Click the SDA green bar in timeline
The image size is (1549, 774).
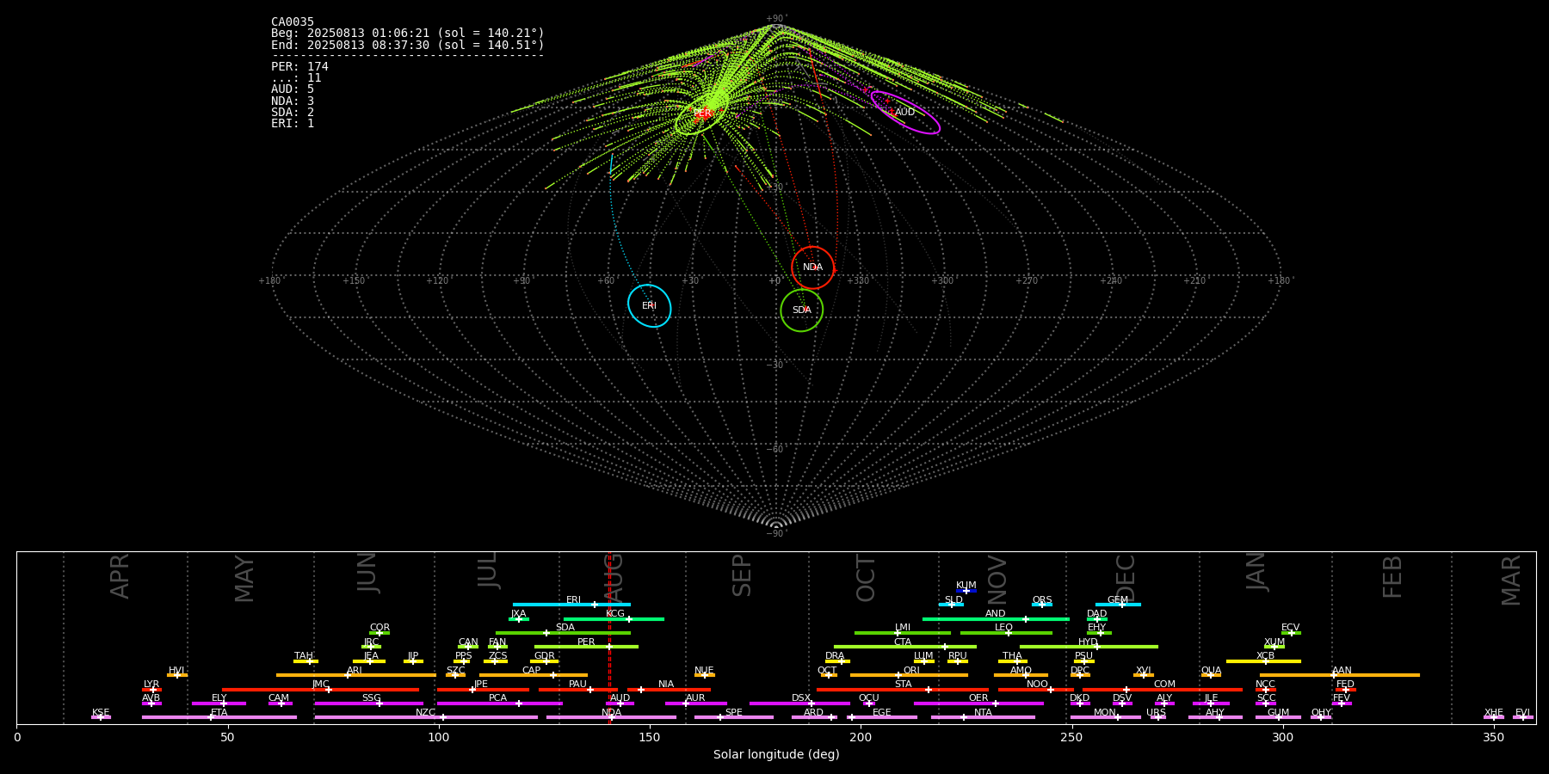click(x=563, y=633)
